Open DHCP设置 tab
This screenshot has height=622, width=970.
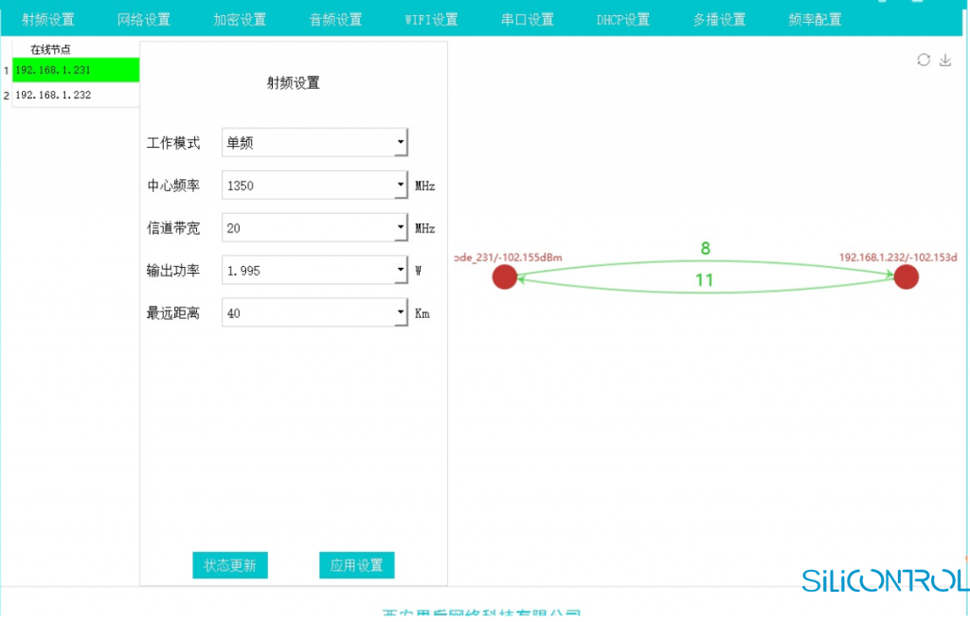pos(623,20)
